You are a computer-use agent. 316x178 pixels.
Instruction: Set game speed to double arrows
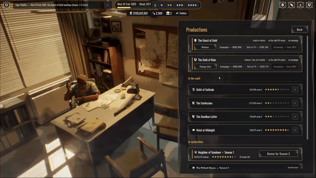(x=170, y=5)
